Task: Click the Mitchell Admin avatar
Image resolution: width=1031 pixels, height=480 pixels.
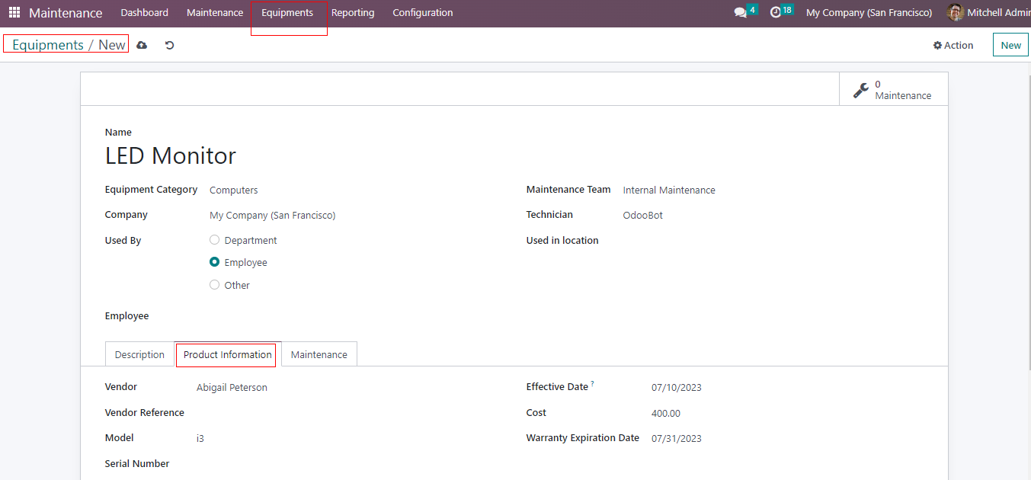Action: coord(955,13)
